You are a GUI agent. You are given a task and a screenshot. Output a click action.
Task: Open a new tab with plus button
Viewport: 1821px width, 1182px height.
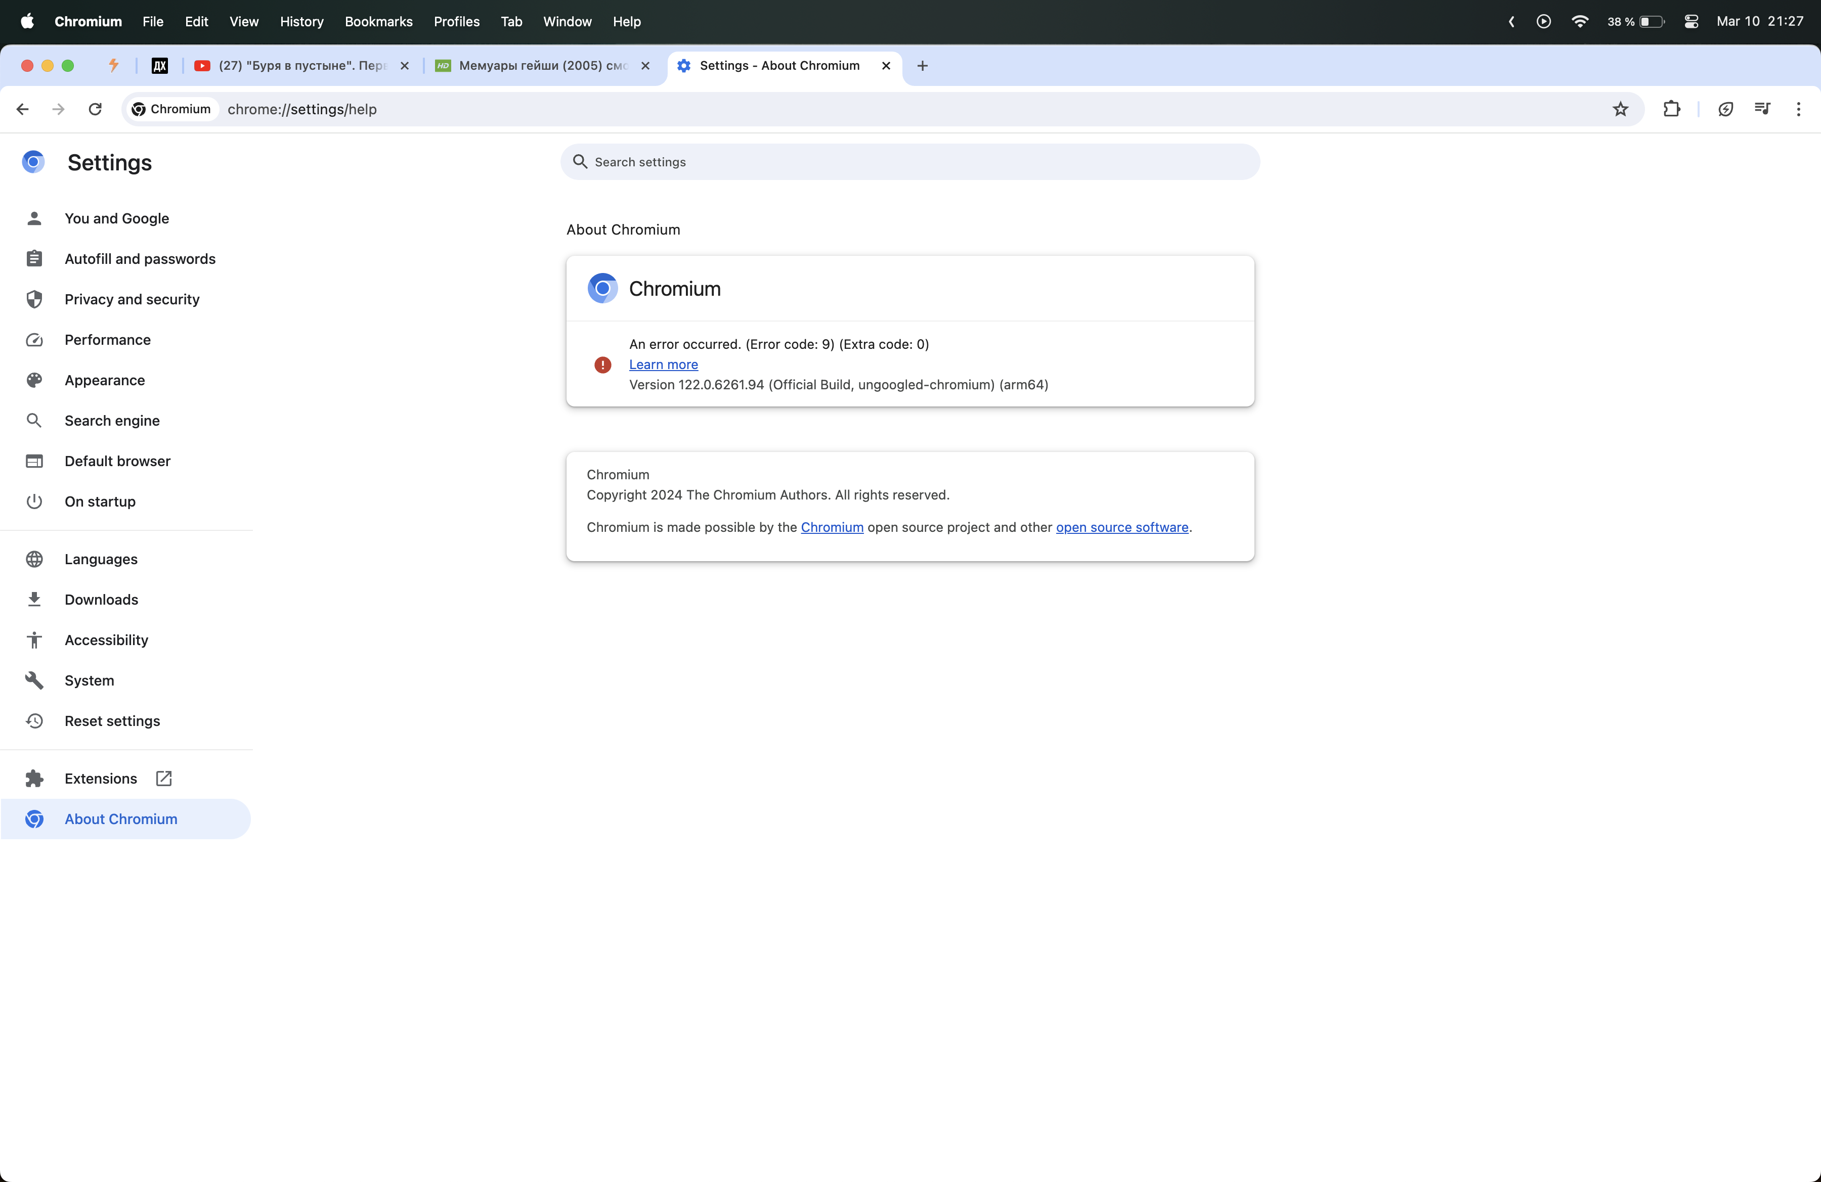pos(922,66)
